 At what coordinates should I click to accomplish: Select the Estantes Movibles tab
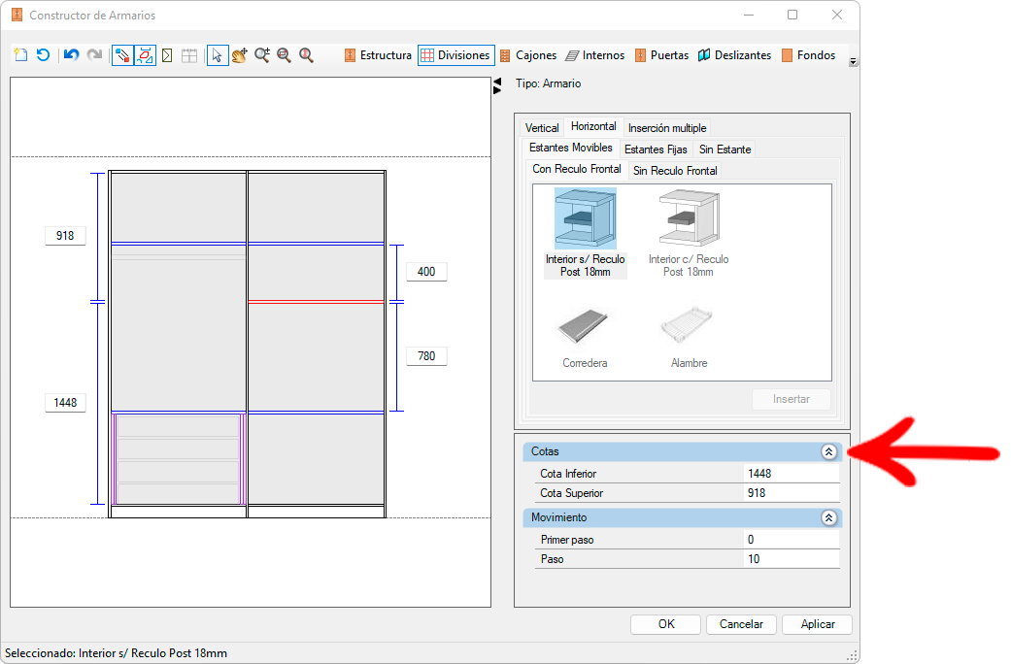click(x=571, y=148)
